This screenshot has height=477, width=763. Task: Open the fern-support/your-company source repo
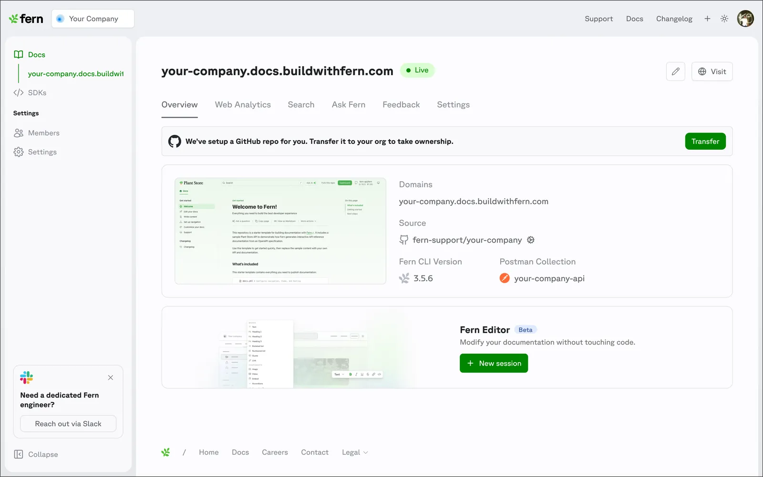[467, 240]
